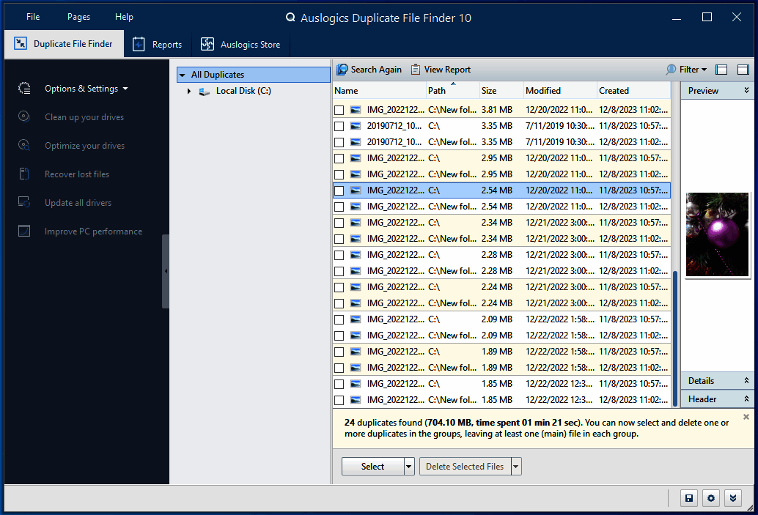
Task: Open the Select button's dropdown arrow
Action: pos(408,466)
